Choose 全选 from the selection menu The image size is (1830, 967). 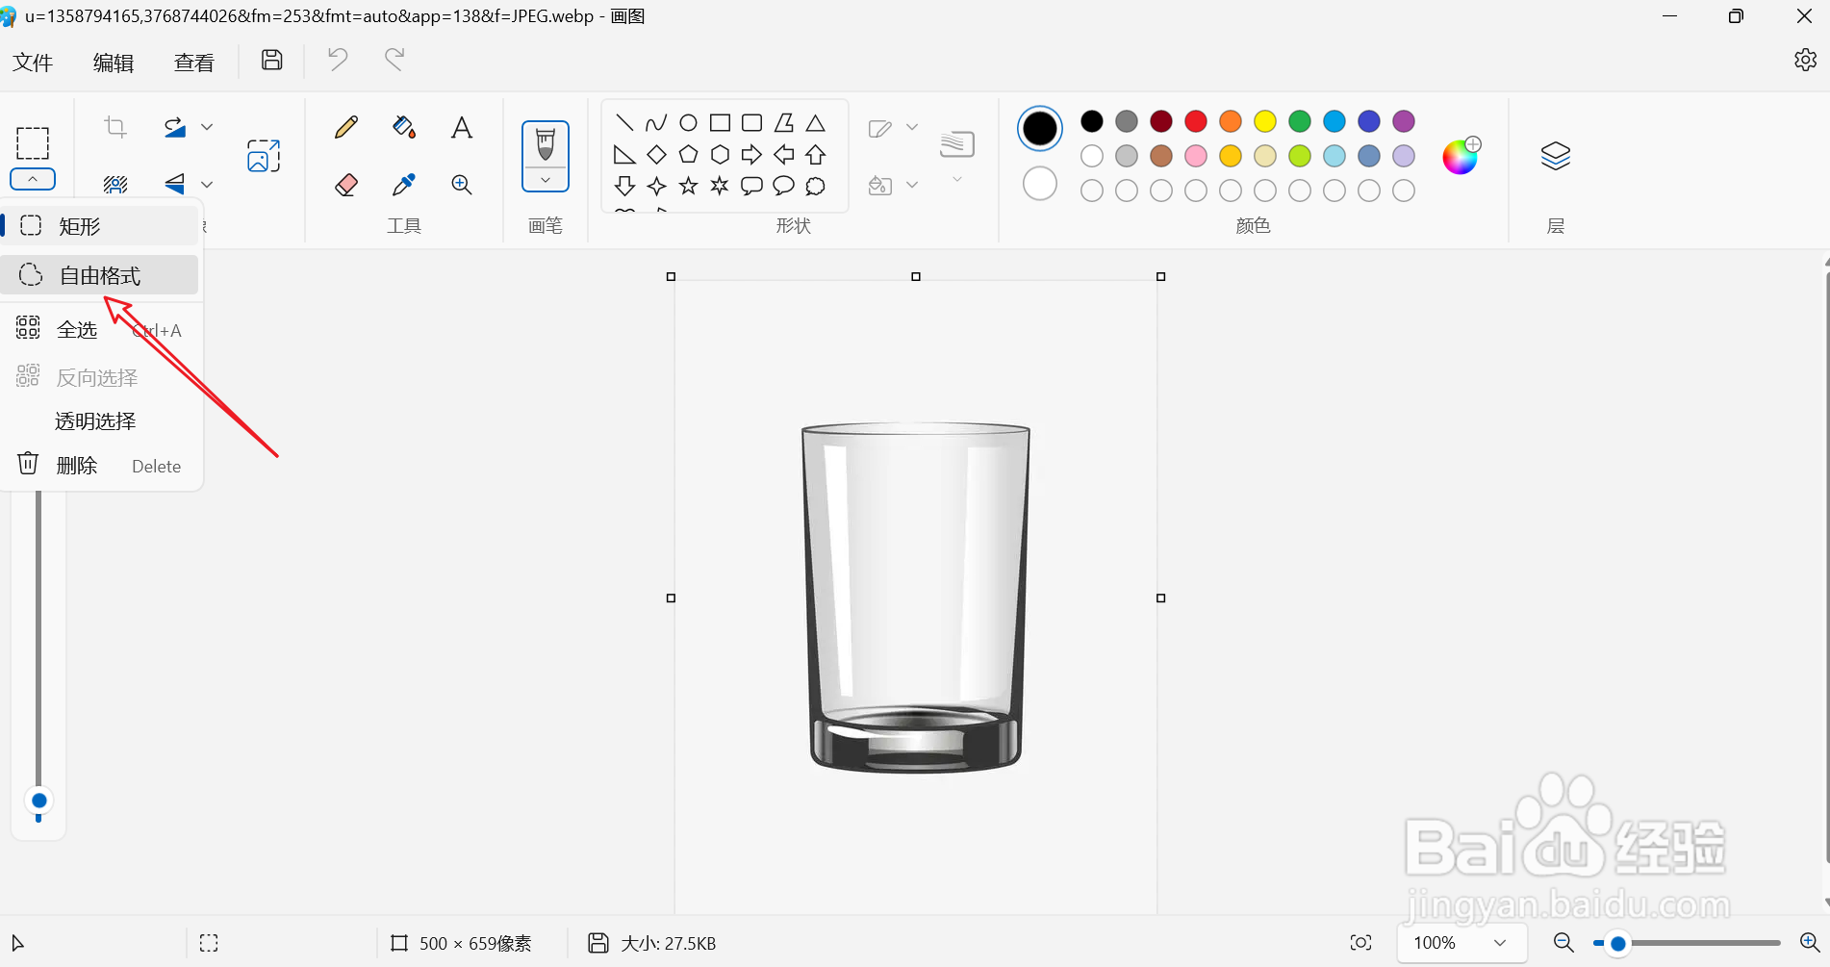tap(100, 330)
